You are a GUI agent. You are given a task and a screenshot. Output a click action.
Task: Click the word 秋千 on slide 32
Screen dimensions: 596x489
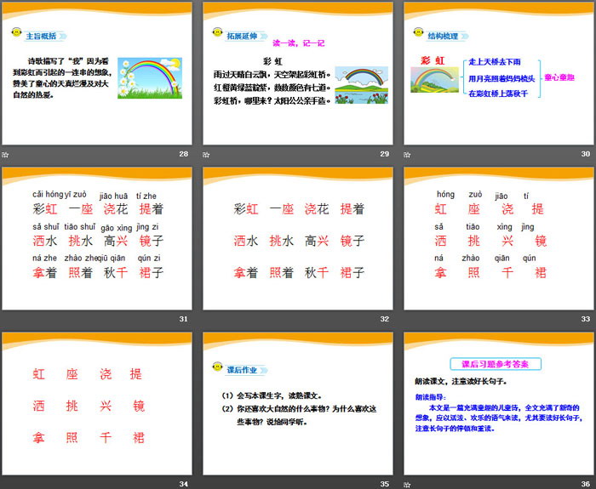[x=317, y=273]
